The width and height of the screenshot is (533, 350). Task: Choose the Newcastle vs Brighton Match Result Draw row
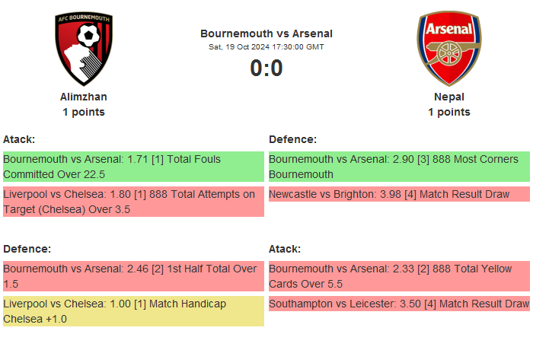pyautogui.click(x=399, y=194)
